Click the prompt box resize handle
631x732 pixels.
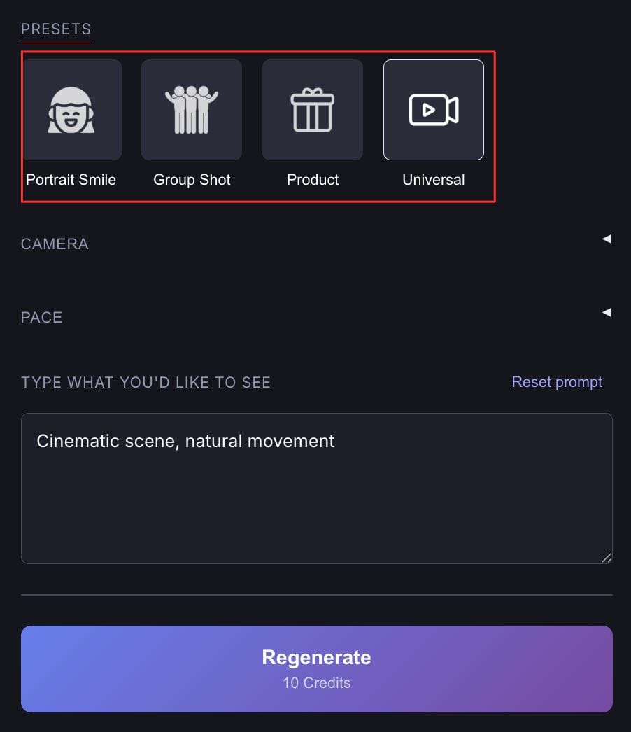pyautogui.click(x=607, y=558)
